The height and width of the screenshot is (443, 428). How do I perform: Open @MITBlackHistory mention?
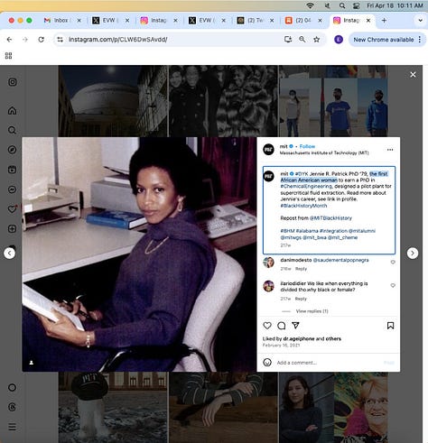click(330, 218)
